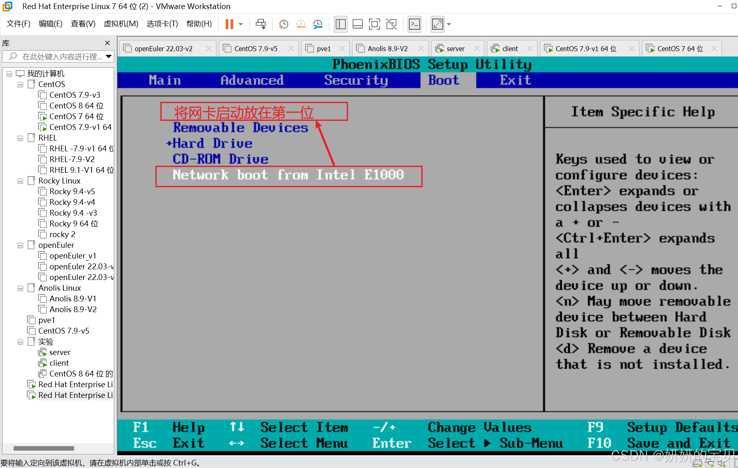This screenshot has width=738, height=468.
Task: Toggle the library sidebar view icon
Action: pos(341,24)
